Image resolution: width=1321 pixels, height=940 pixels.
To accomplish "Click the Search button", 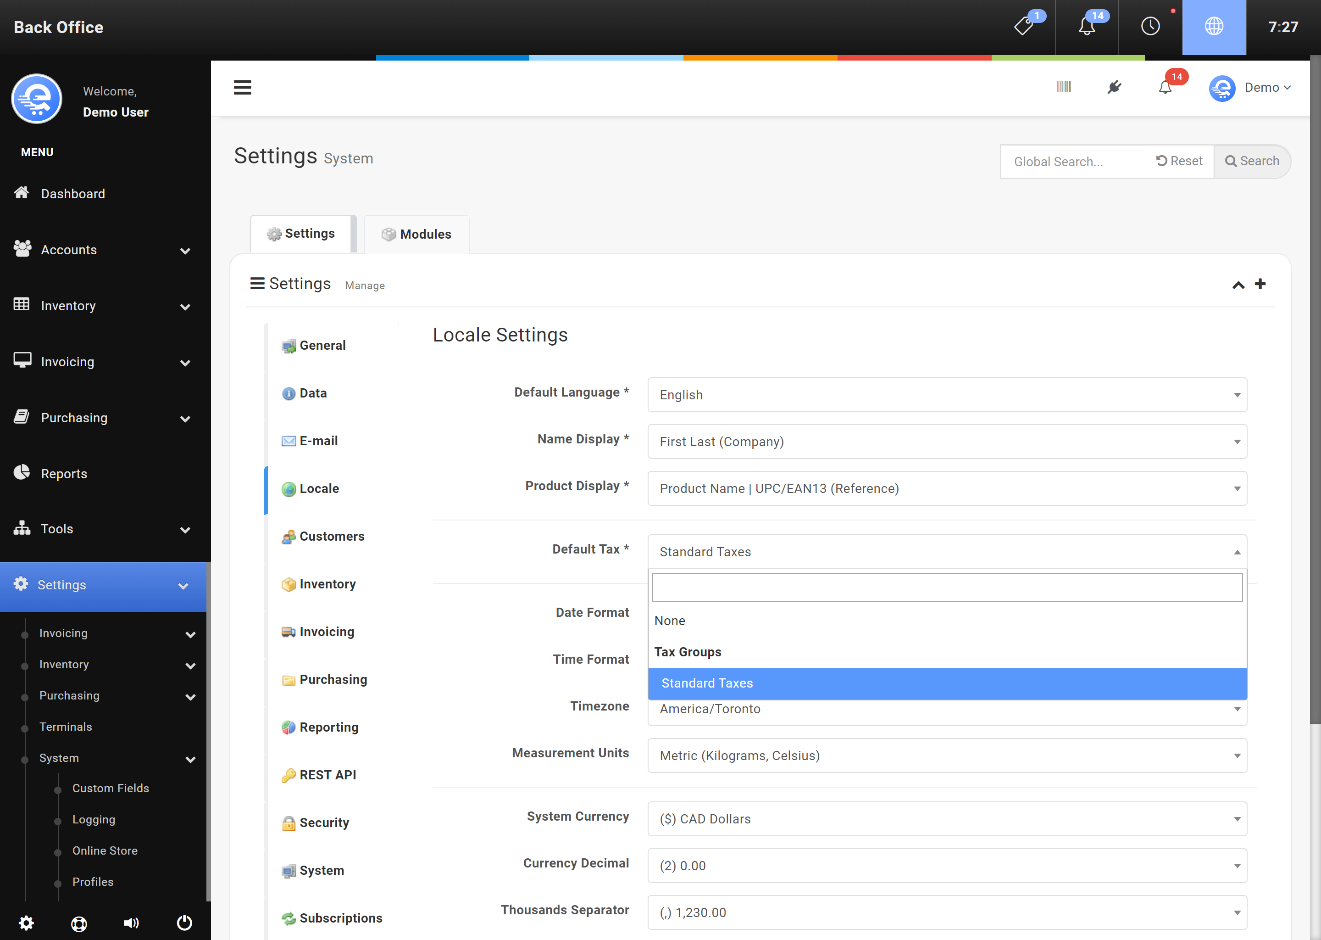I will coord(1252,161).
